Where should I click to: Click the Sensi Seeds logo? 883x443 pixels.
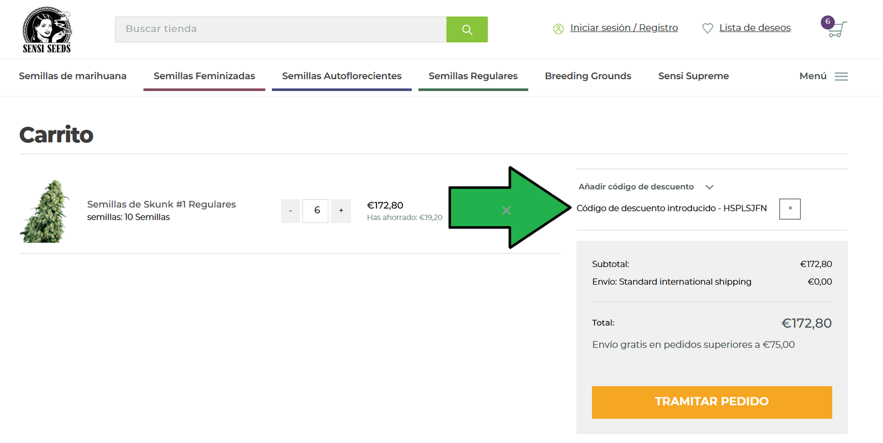pos(47,30)
